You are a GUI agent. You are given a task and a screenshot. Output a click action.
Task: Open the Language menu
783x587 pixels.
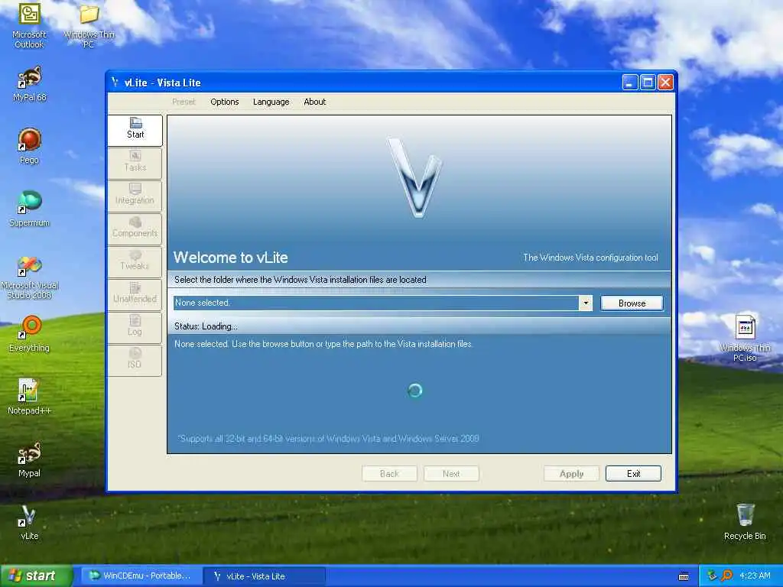tap(271, 102)
